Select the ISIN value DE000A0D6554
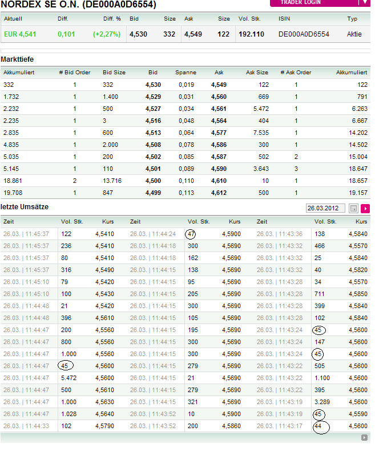375x455 pixels. (x=304, y=34)
